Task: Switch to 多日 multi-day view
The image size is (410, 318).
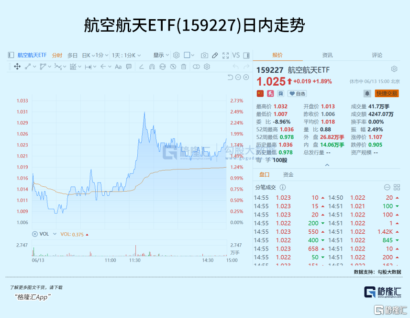Action: 72,55
